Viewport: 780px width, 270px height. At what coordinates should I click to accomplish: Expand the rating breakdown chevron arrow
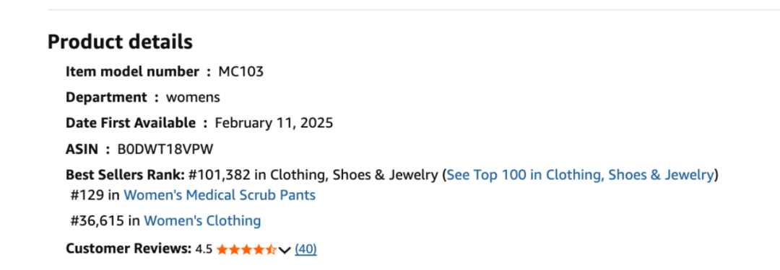[284, 250]
